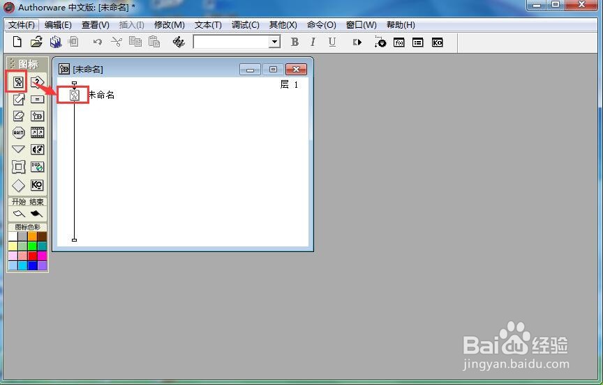
Task: Apply the dark blue icon color swatch
Action: click(32, 265)
